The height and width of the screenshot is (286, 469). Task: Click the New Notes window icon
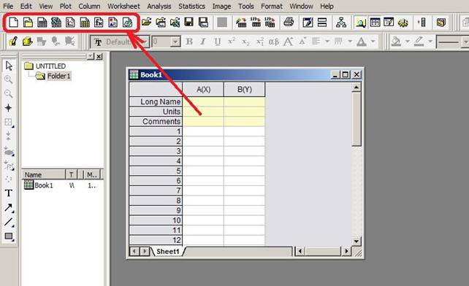127,23
